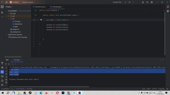Toggle the Run tool window icon

2,72
